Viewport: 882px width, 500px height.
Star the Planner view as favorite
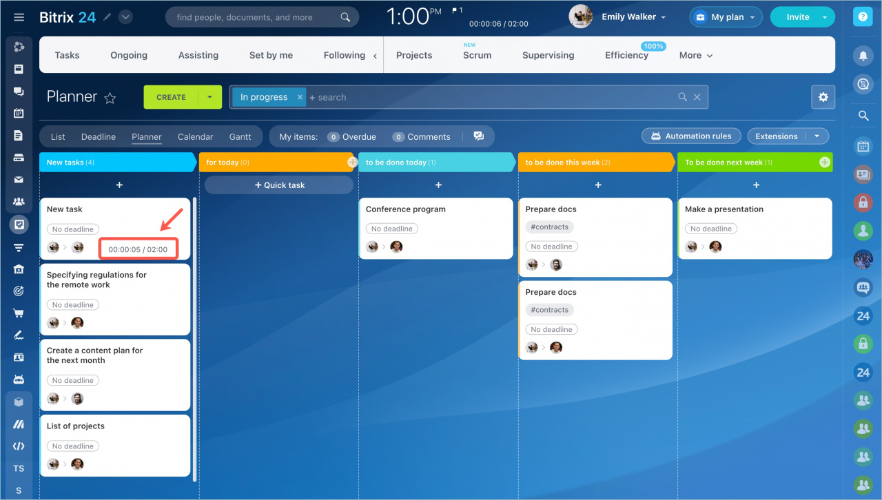click(110, 98)
